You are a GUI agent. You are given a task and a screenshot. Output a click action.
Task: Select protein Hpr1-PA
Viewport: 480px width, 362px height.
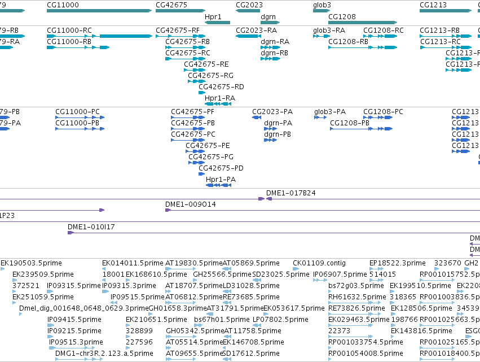point(219,185)
